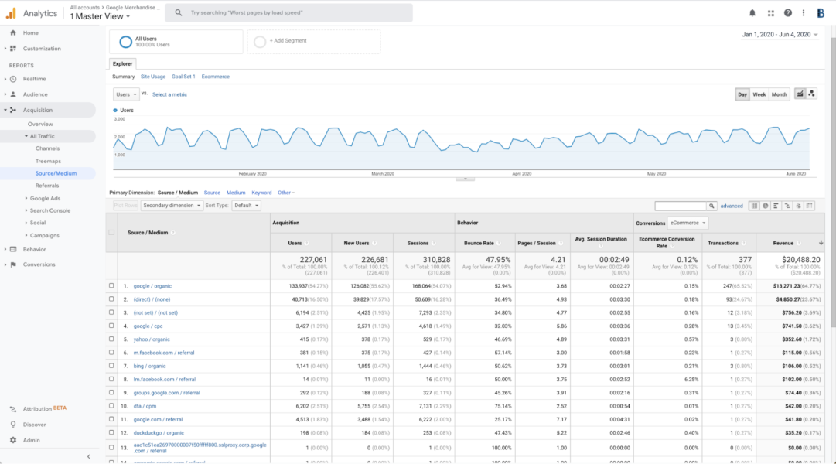Screen dimensions: 836x464
Task: Select the Comparison view icon
Action: point(787,206)
